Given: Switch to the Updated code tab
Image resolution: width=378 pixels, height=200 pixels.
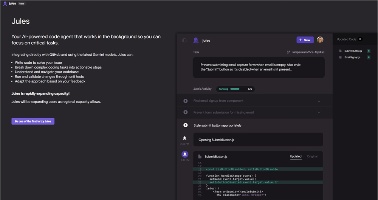Looking at the screenshot, I should [x=296, y=156].
